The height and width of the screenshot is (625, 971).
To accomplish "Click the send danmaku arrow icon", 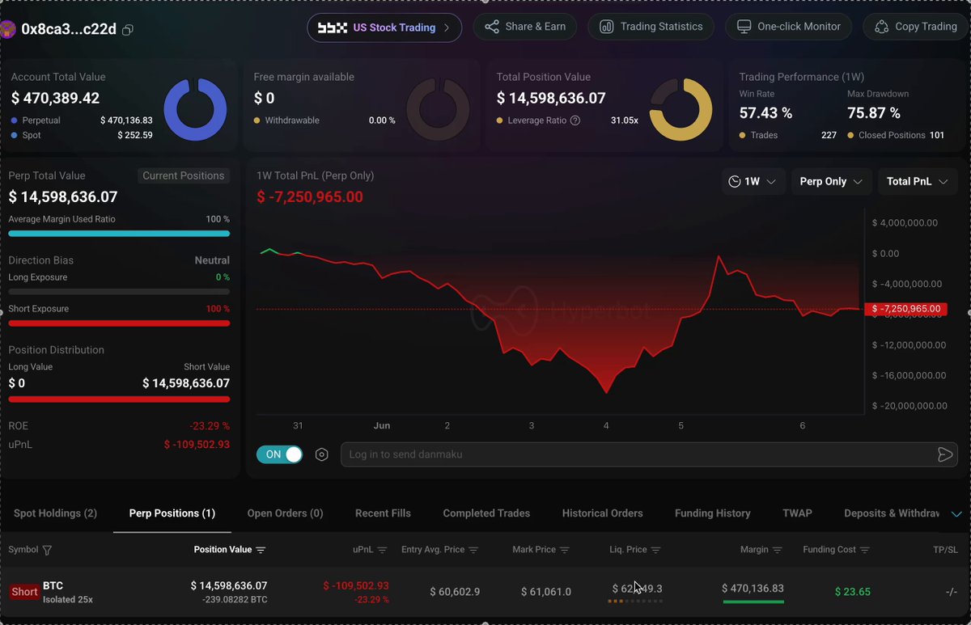I will tap(944, 454).
